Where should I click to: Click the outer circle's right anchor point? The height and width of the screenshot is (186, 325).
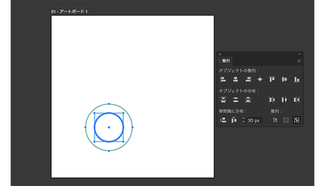132,127
